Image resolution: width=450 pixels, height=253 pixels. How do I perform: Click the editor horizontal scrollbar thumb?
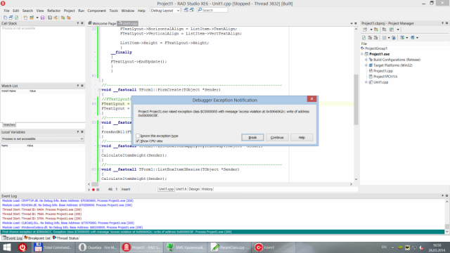tap(95, 184)
